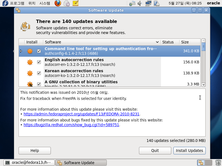
Task: Open the mail client envelope icon
Action: click(67, 3)
